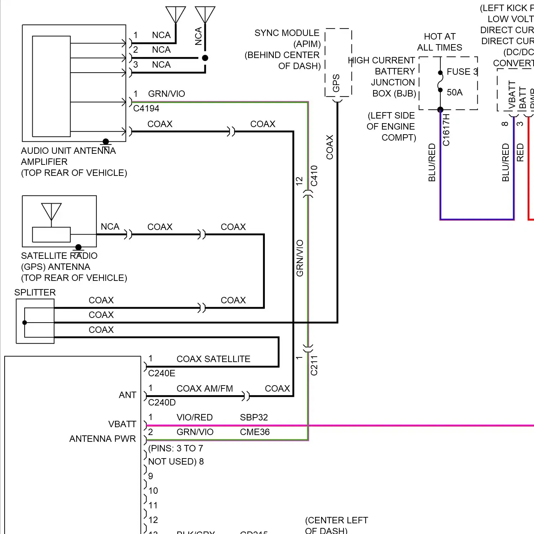Select the GPS pin in the SYNC module
The image size is (534, 534).
click(336, 83)
